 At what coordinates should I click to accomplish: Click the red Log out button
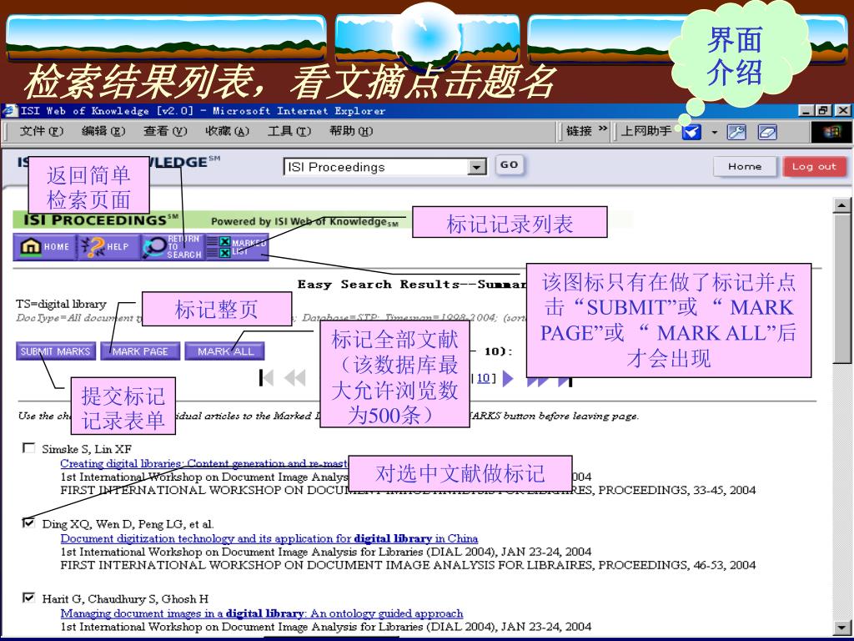tap(814, 167)
